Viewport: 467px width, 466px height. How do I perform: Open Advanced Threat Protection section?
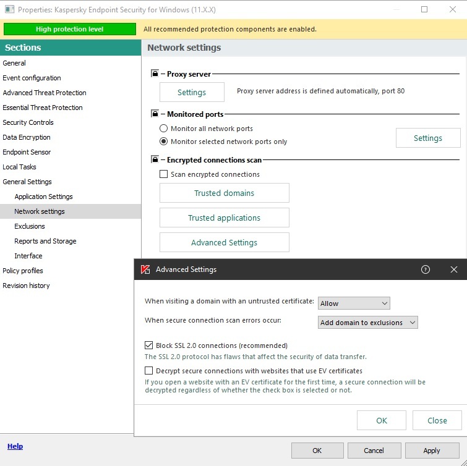pos(45,93)
